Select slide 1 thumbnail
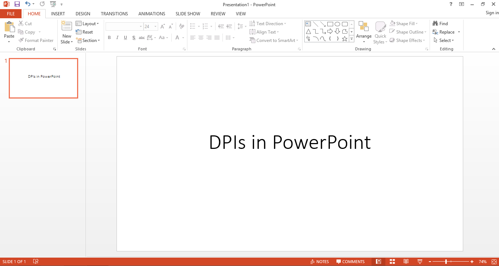 pos(43,78)
